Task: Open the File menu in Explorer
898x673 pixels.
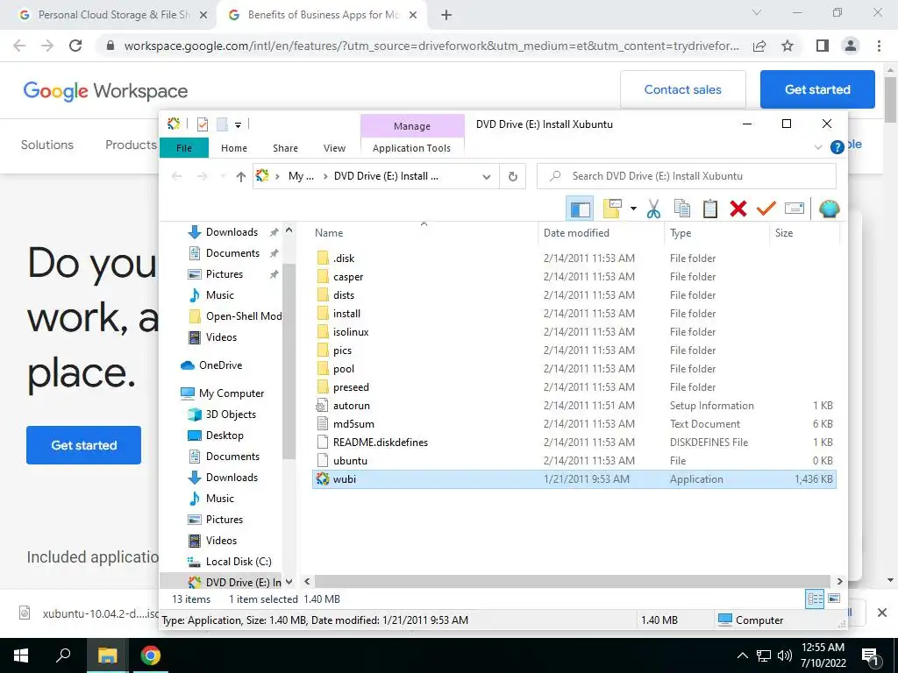Action: pyautogui.click(x=184, y=148)
